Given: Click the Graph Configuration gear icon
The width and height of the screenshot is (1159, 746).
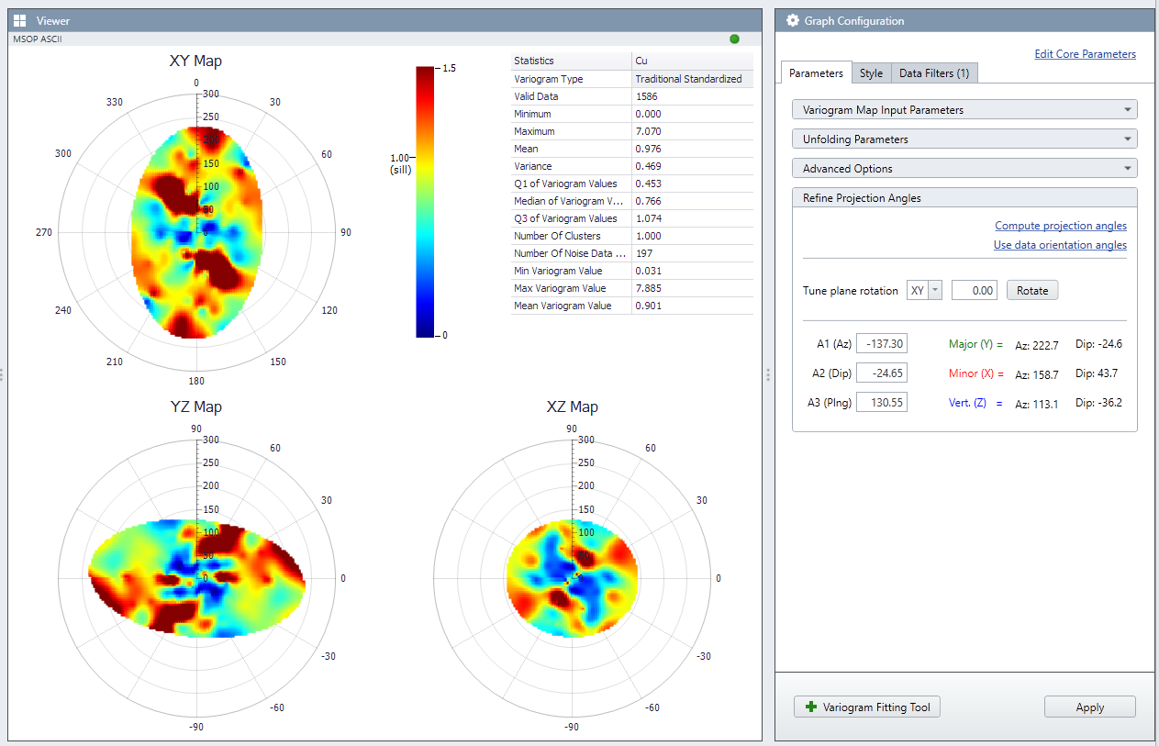Looking at the screenshot, I should pos(793,20).
